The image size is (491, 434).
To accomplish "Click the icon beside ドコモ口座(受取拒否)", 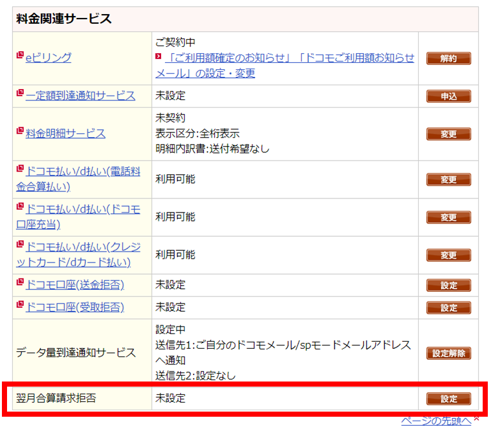I will 20,304.
